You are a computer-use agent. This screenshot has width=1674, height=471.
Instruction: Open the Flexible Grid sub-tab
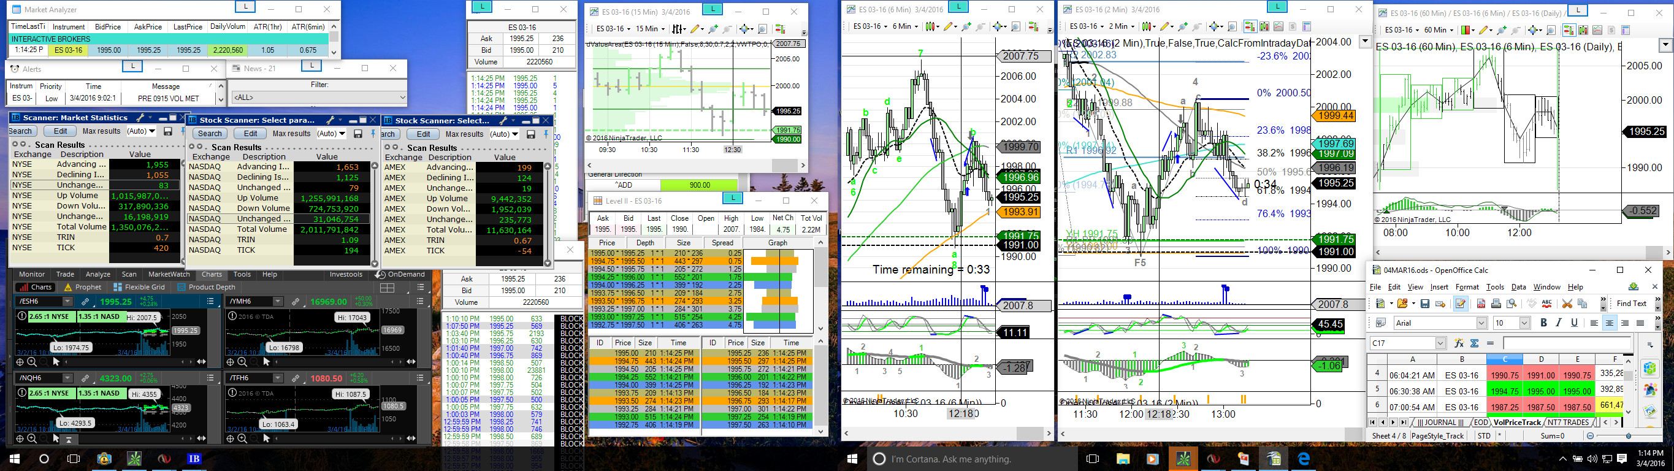click(x=139, y=287)
